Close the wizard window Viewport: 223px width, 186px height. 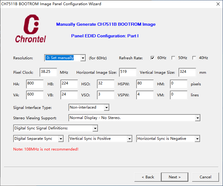(x=218, y=4)
